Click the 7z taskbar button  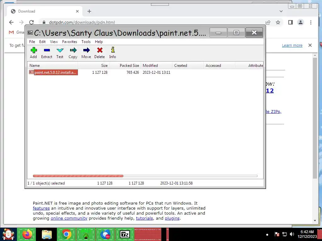click(125, 234)
